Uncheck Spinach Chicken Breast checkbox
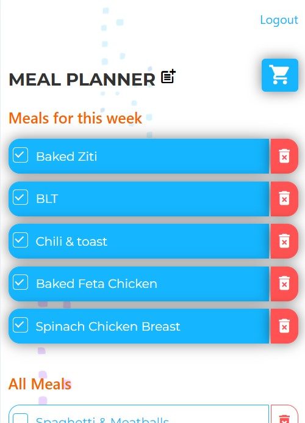Image resolution: width=305 pixels, height=423 pixels. point(21,325)
